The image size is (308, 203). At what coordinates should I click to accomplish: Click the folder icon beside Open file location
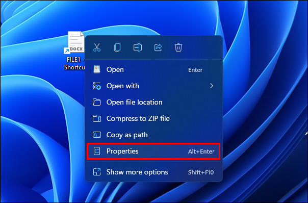pyautogui.click(x=97, y=102)
